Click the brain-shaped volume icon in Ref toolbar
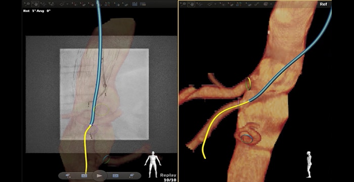This screenshot has height=182, width=354. [x=265, y=4]
